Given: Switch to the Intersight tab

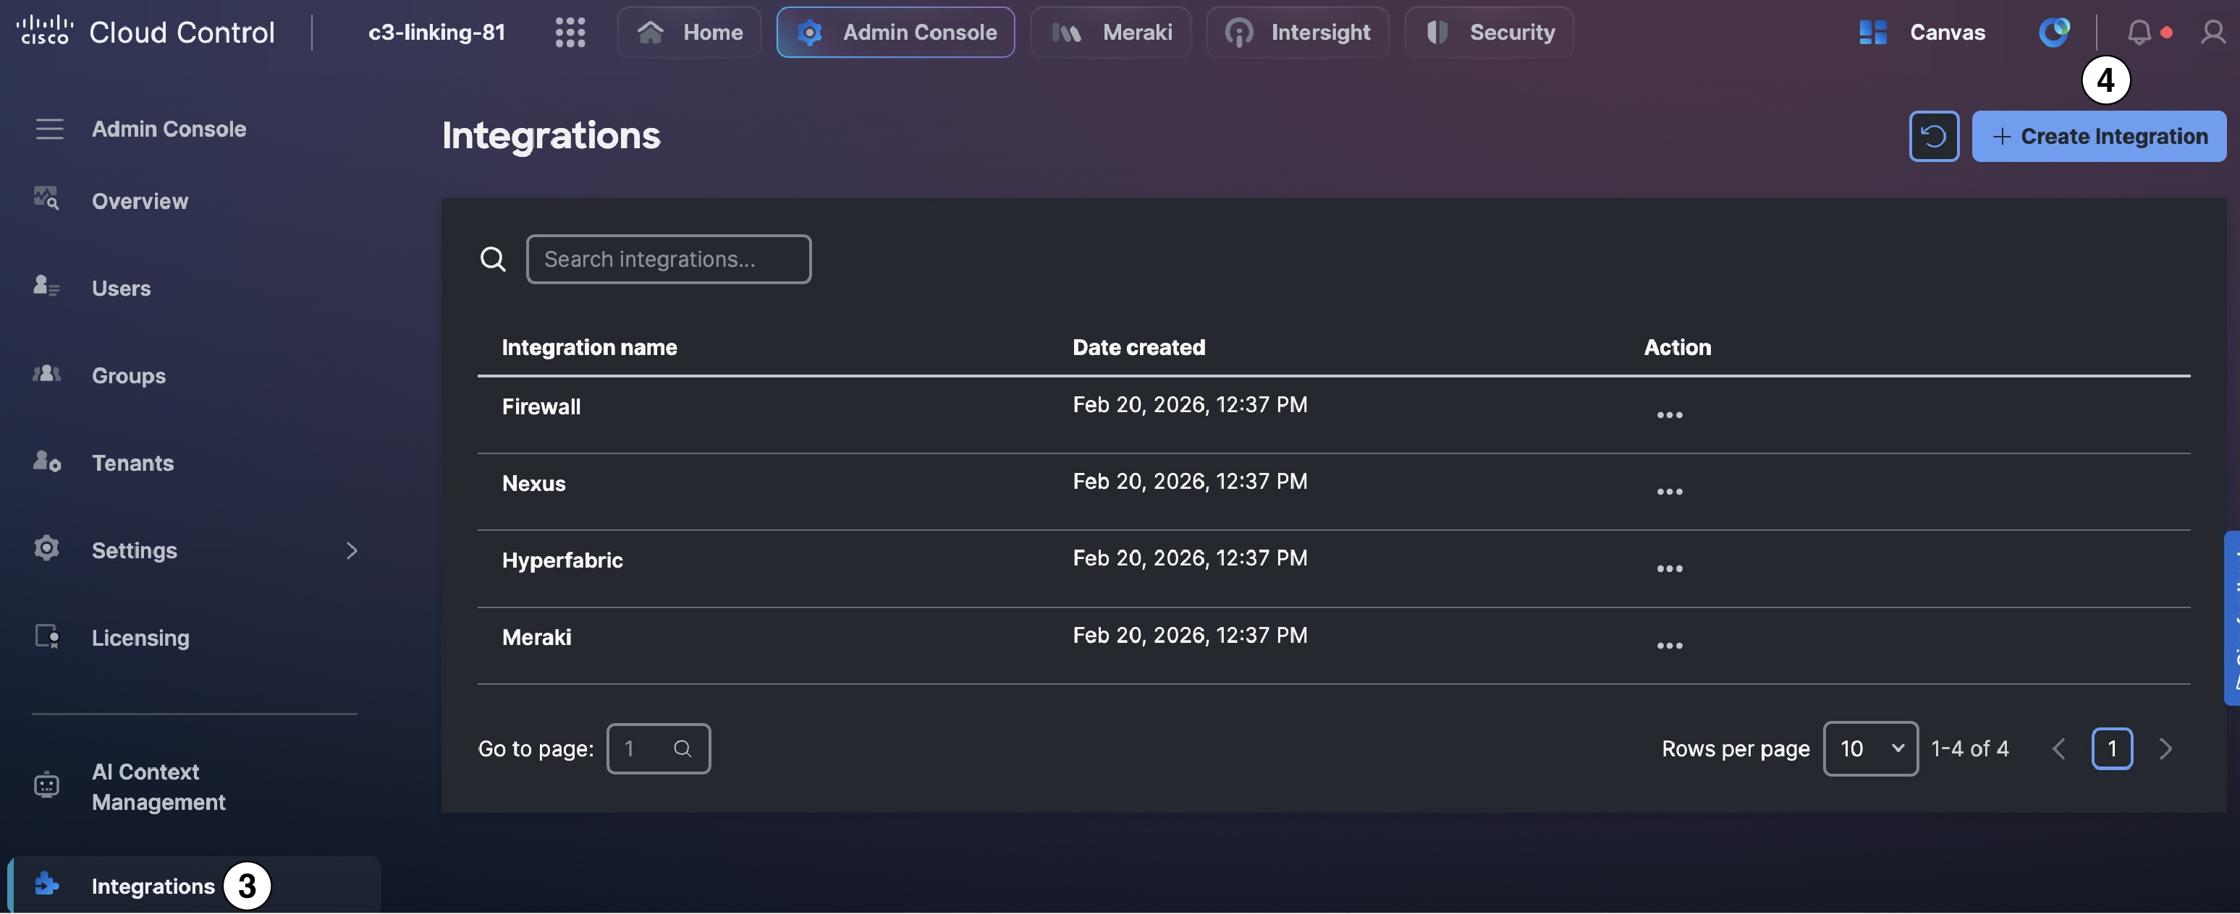Looking at the screenshot, I should [1298, 32].
